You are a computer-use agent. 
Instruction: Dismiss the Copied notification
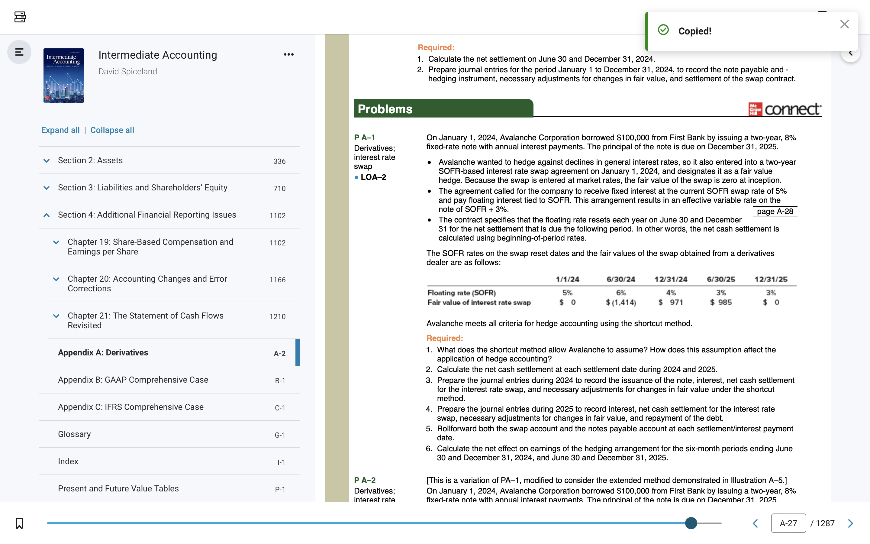(x=844, y=24)
